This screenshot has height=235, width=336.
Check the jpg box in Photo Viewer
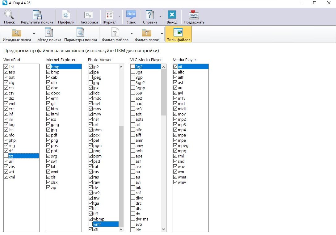click(x=91, y=82)
